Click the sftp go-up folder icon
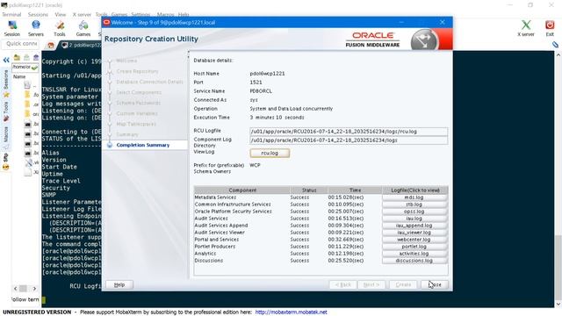 coord(17,57)
